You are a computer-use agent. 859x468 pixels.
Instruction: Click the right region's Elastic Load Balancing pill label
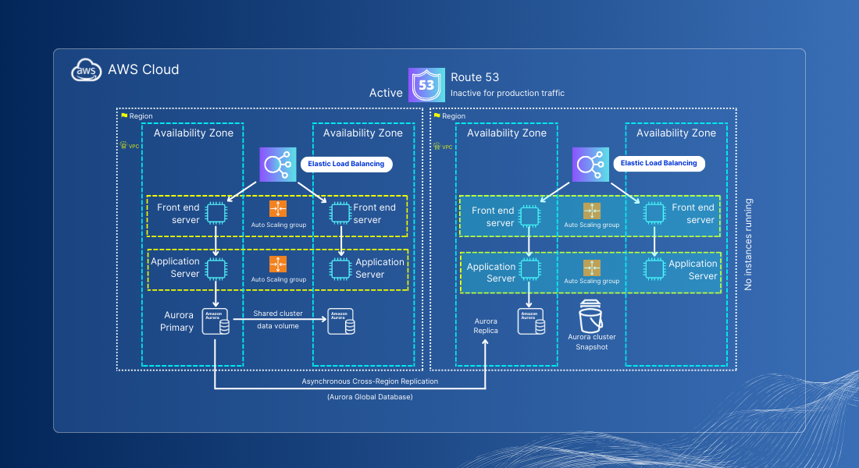click(659, 163)
